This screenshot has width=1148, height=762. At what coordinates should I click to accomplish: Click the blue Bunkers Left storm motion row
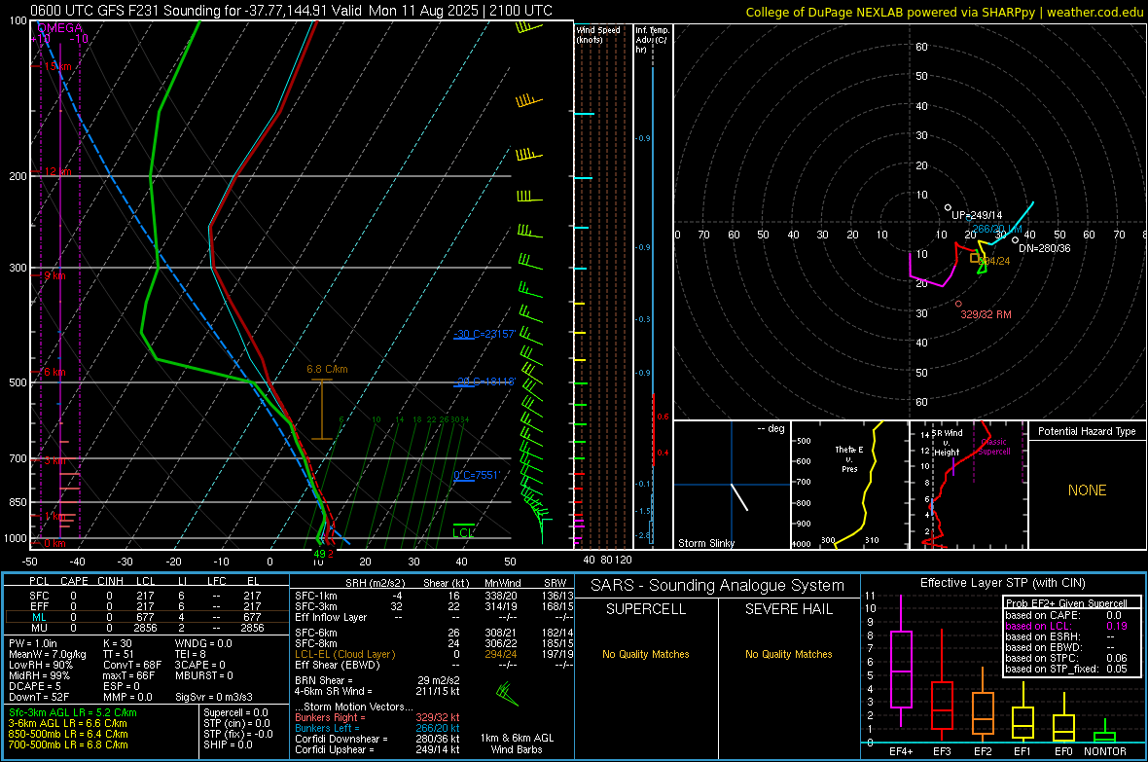[x=377, y=728]
